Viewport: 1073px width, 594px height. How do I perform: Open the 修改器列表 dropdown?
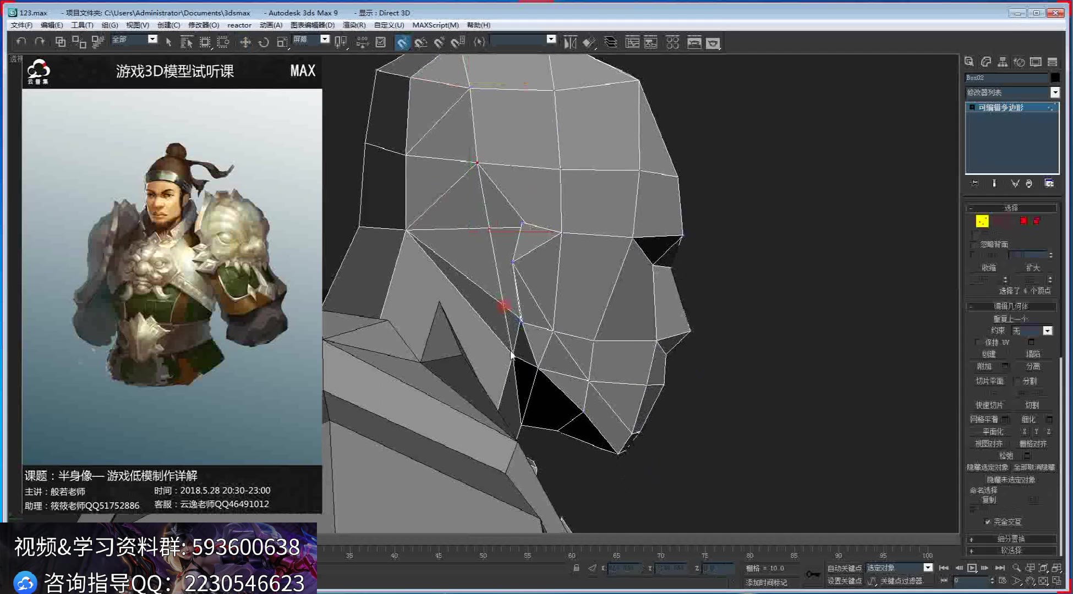point(1055,92)
